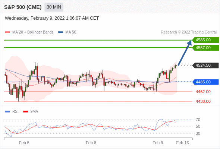220x149 pixels.
Task: Click the 4438.00 support level label
Action: (x=203, y=101)
